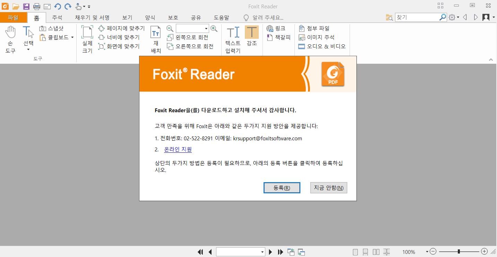Viewport: 497px width, 257px height.
Task: Open the touch/mouse mode dropdown arrow
Action: (x=84, y=7)
